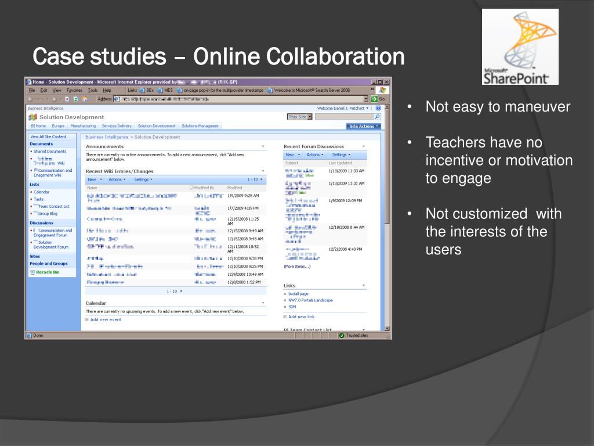Click the Home toolbar icon in IE
Screen dimensions: 594x446
pos(85,99)
